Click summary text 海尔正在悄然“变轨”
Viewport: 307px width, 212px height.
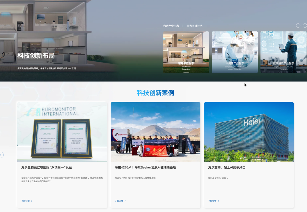point(218,178)
